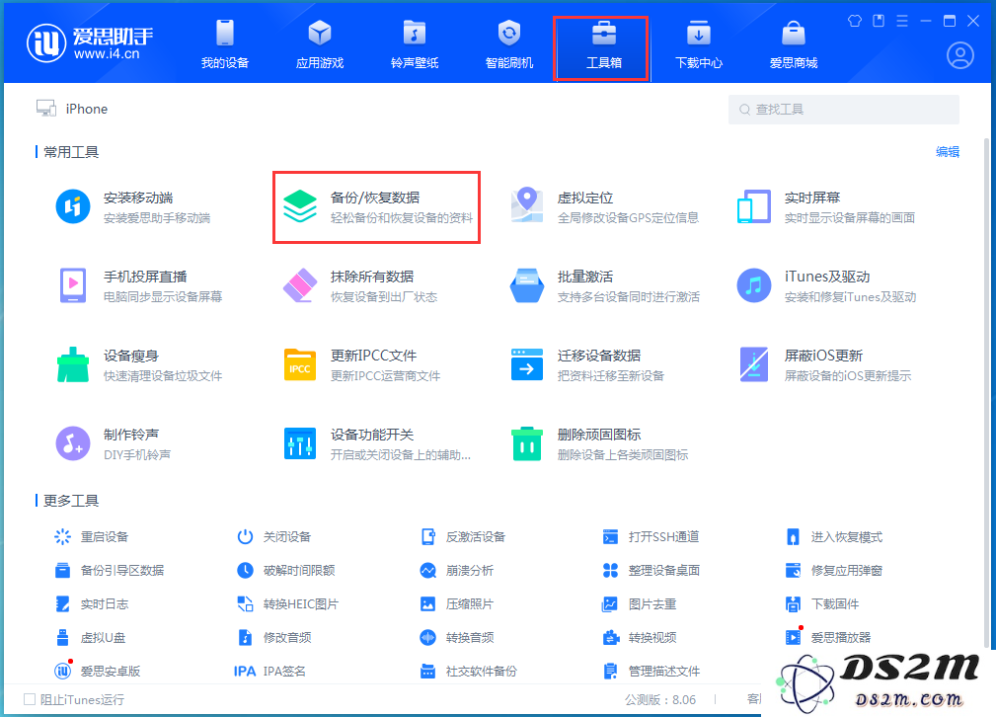Open 转换音频 tool

coord(457,638)
